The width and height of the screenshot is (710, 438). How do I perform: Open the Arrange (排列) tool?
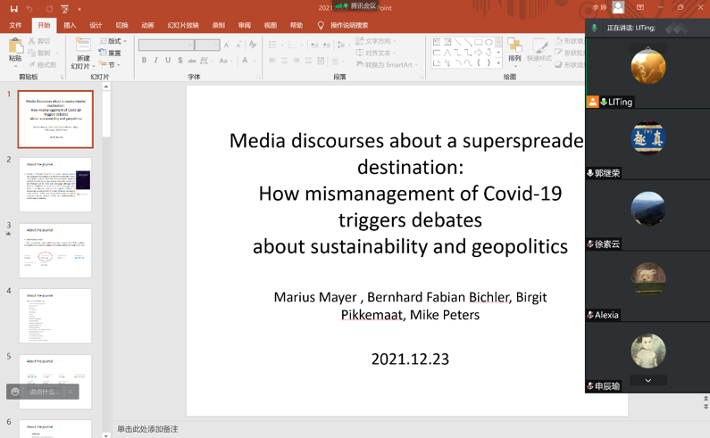tap(514, 48)
